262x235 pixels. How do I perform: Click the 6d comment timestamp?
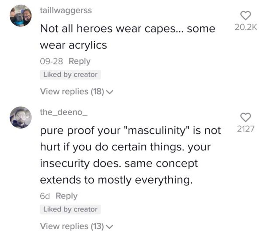click(45, 196)
